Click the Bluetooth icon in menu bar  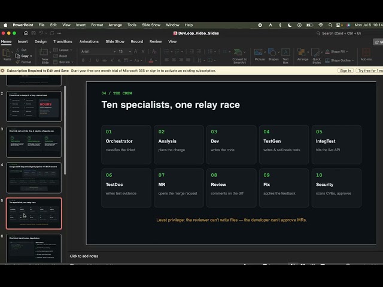(x=280, y=25)
